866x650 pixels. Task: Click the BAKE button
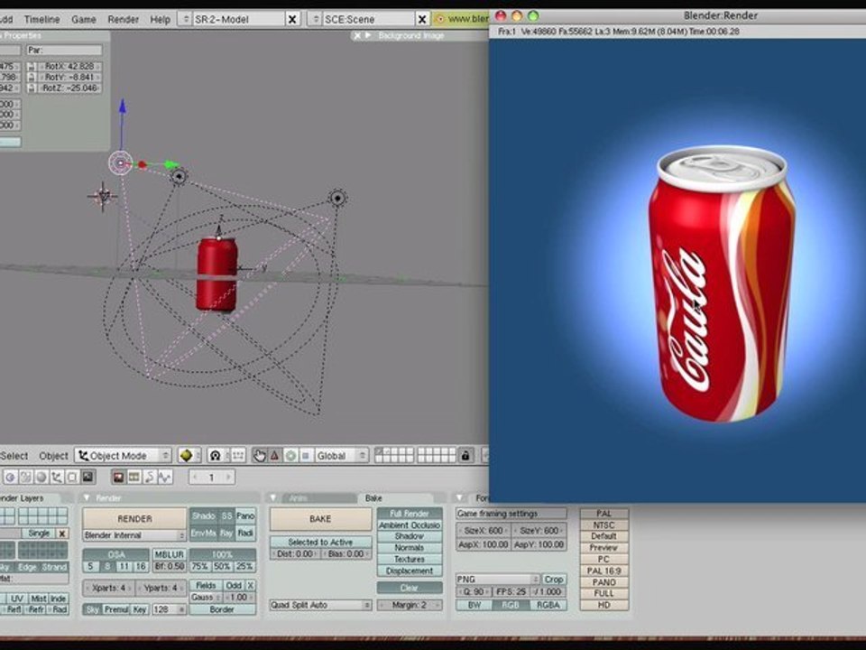320,518
